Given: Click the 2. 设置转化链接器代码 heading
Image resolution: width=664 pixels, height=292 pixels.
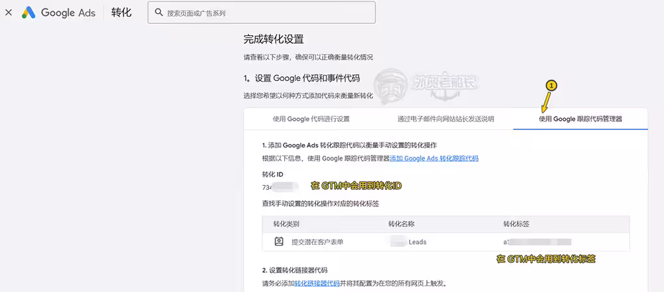Looking at the screenshot, I should (x=295, y=270).
